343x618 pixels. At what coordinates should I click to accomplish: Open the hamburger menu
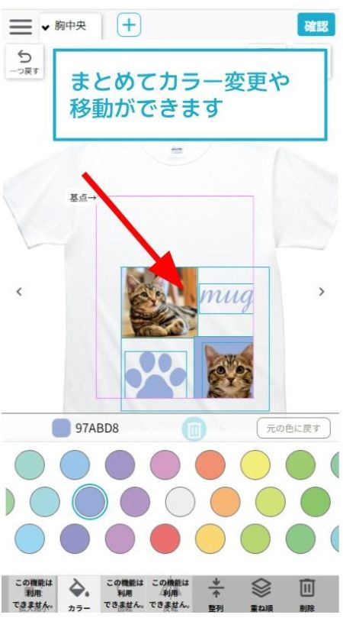(x=21, y=27)
